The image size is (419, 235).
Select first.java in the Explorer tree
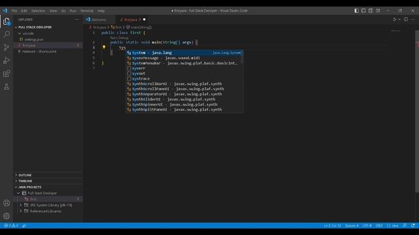(48, 45)
